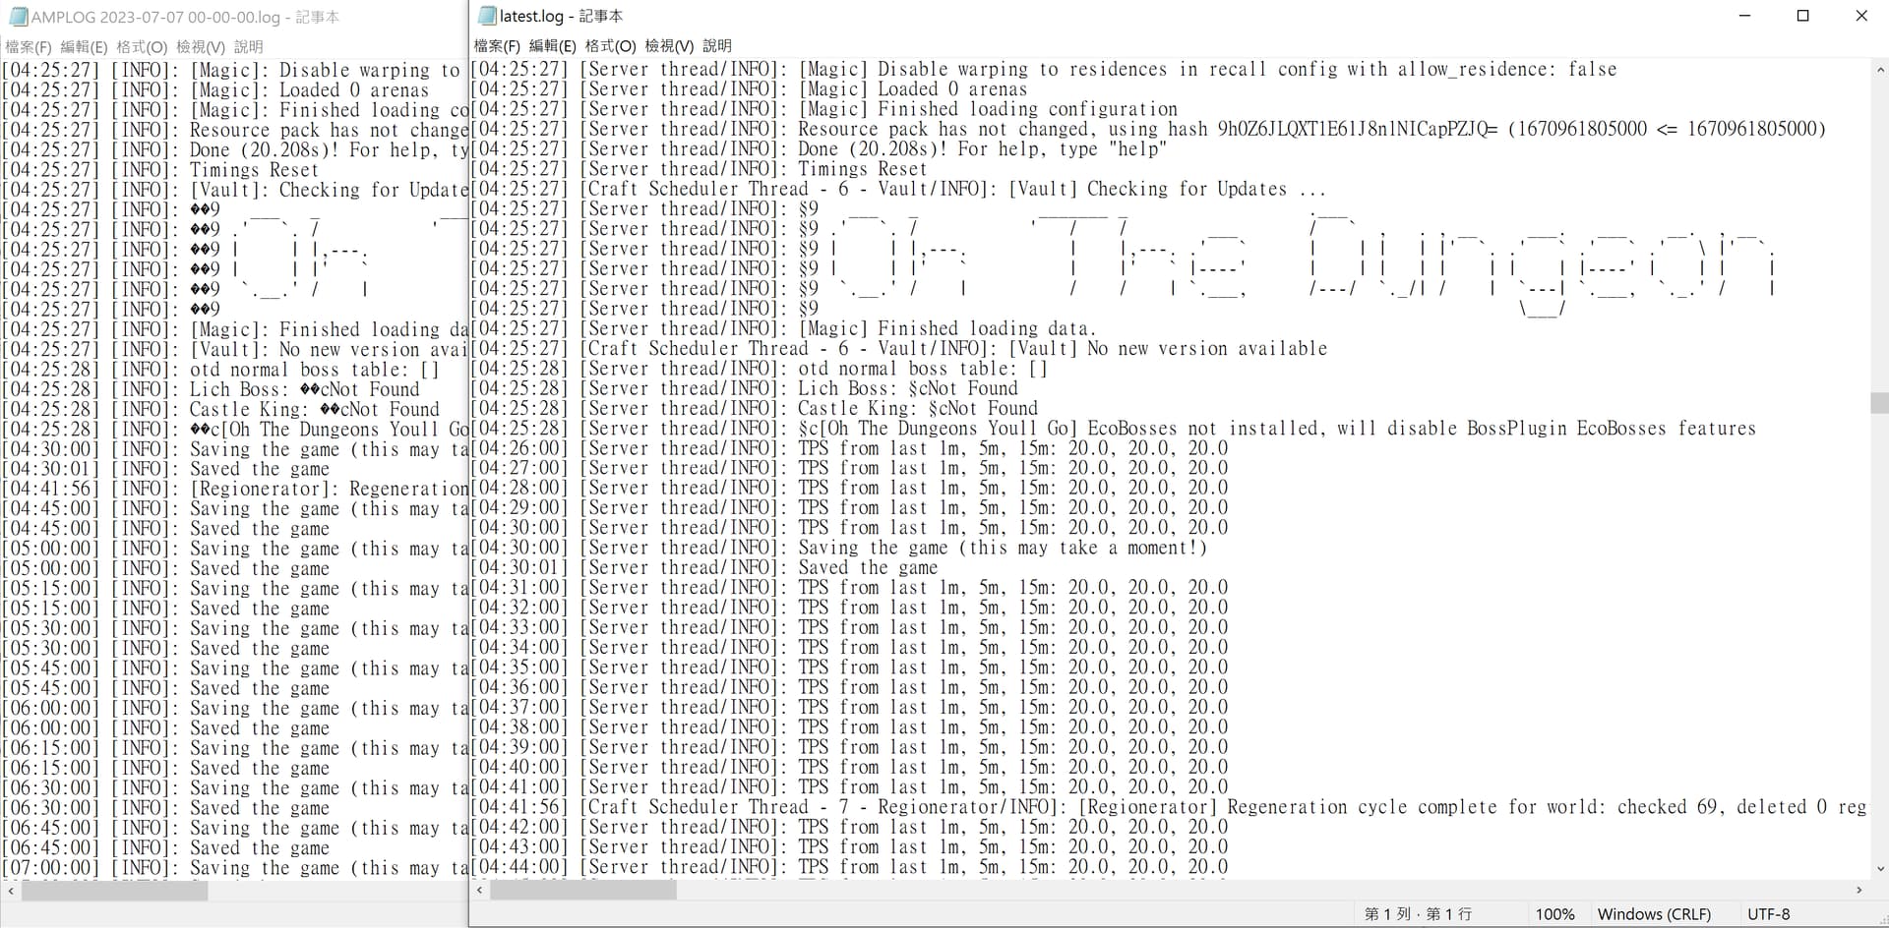This screenshot has width=1889, height=928.
Task: Open 檢視(V) menu in latest.log window
Action: pos(669,46)
